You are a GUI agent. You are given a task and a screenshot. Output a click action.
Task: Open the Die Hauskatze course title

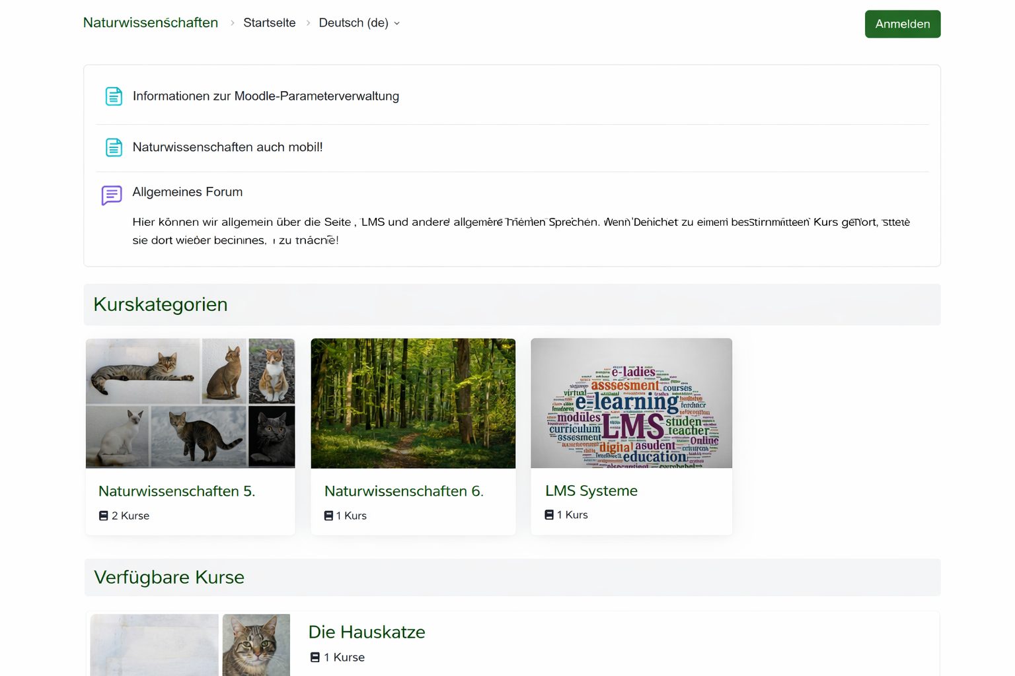pyautogui.click(x=367, y=632)
